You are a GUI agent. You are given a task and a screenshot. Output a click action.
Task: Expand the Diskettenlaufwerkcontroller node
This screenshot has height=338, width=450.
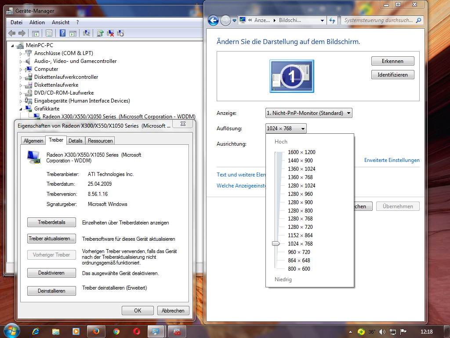point(21,77)
